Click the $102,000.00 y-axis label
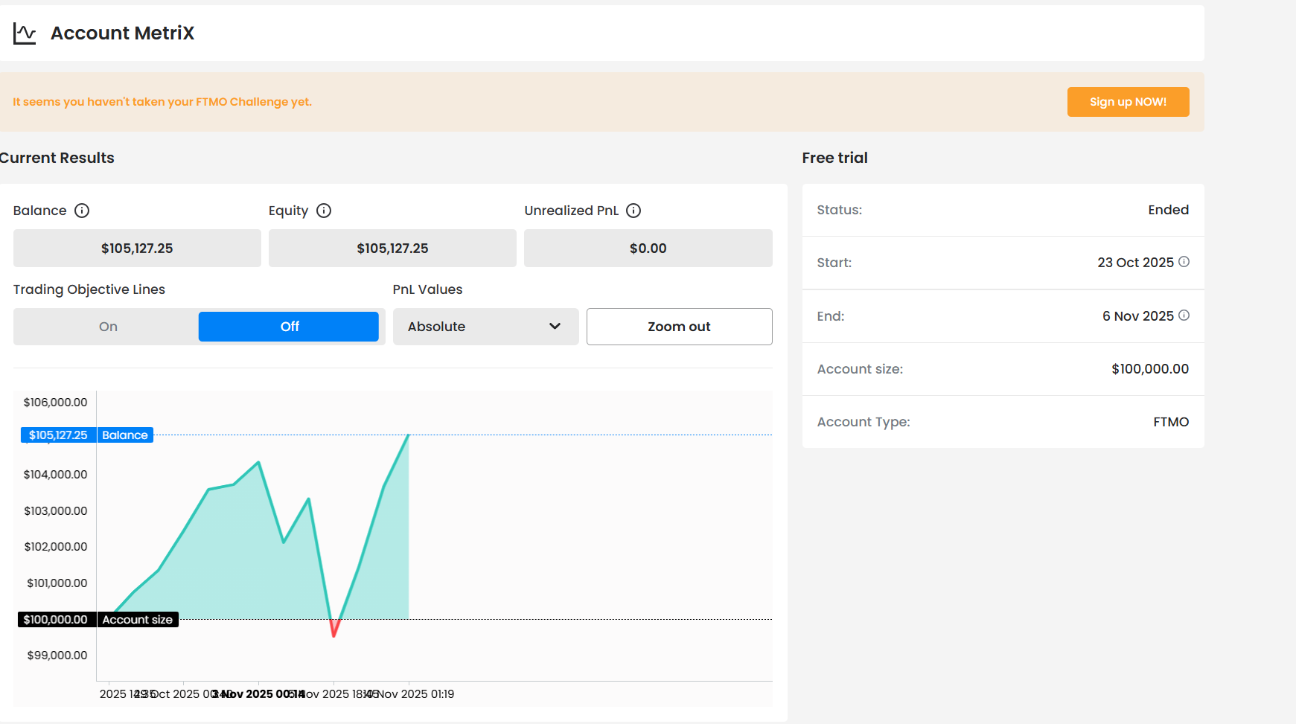The width and height of the screenshot is (1296, 724). [x=56, y=547]
